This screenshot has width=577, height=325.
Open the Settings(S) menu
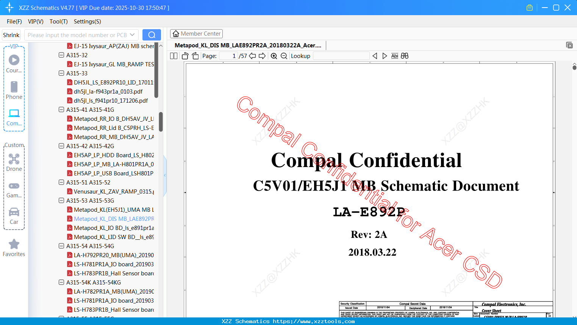point(88,22)
